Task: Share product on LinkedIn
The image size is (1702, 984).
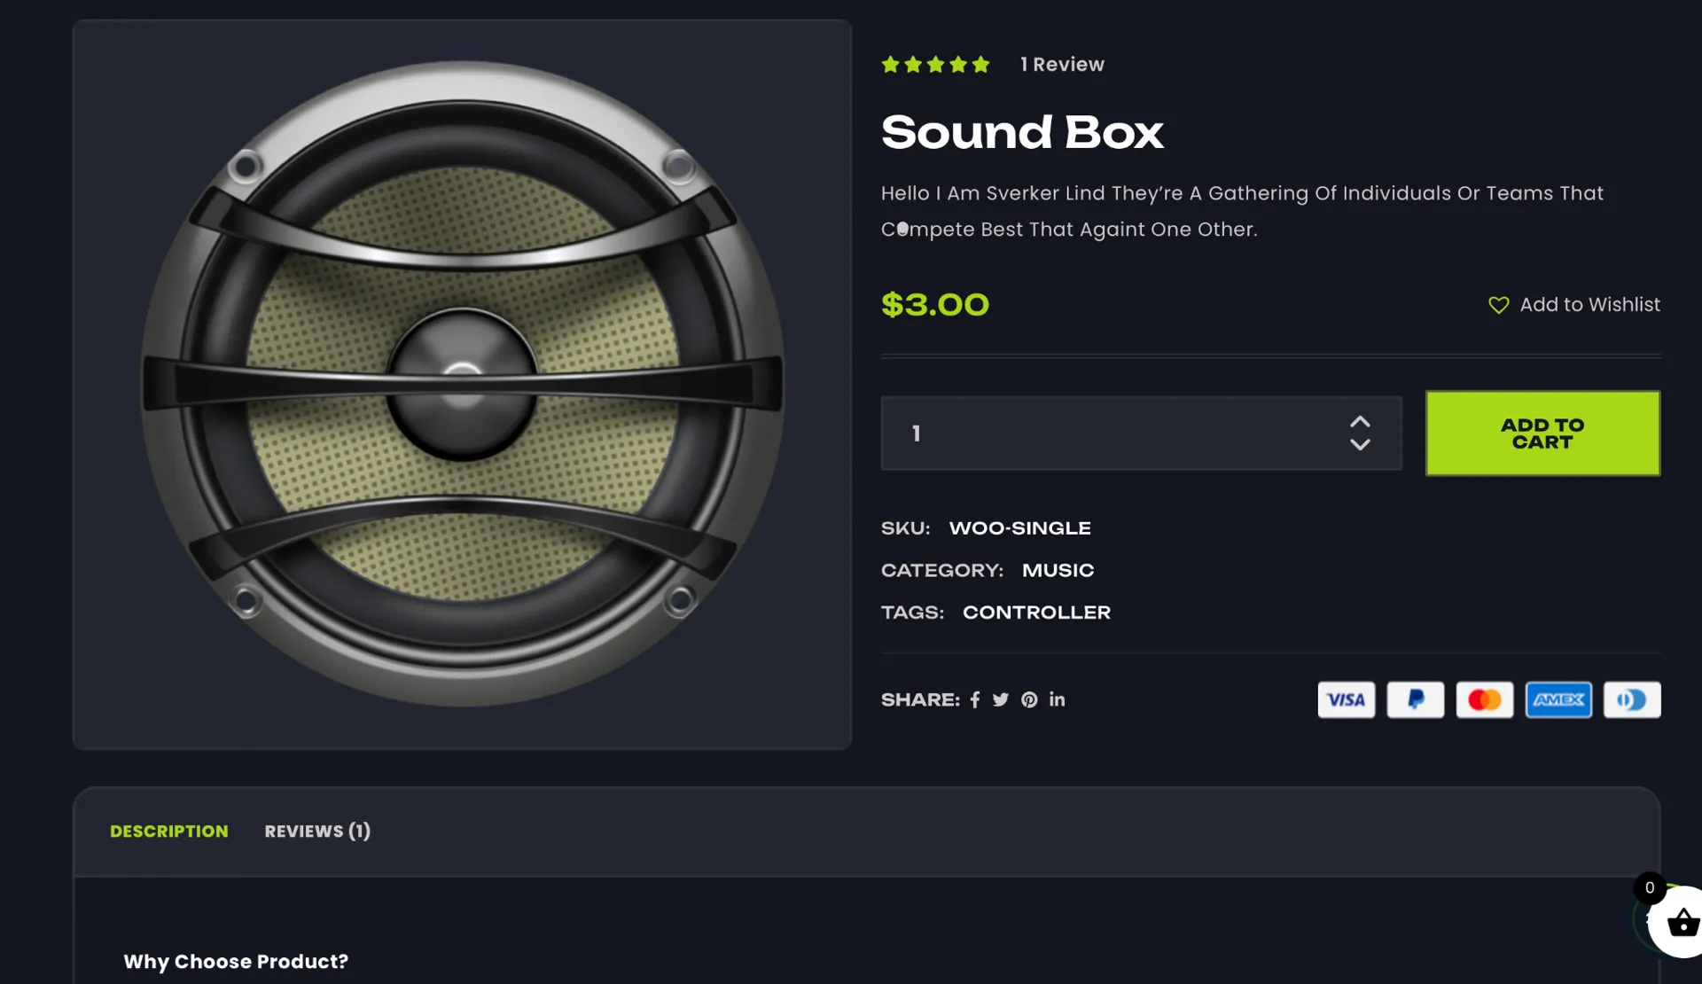Action: 1058,699
